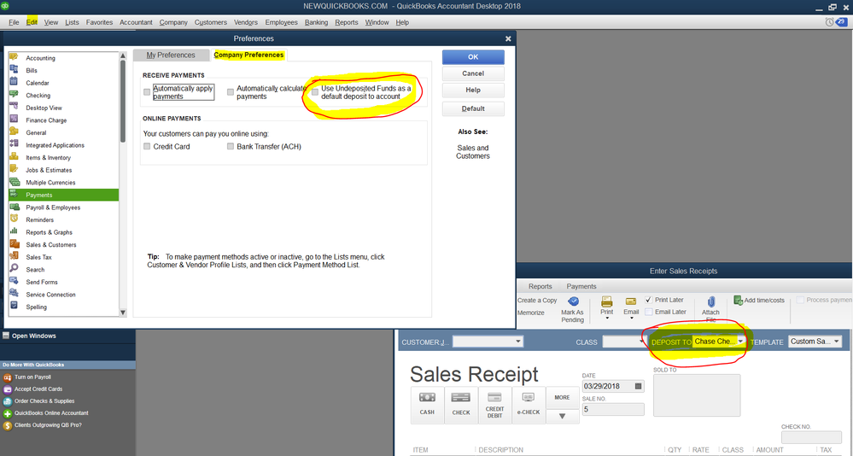Check the Bank Transfer (ACH) box

tap(231, 146)
